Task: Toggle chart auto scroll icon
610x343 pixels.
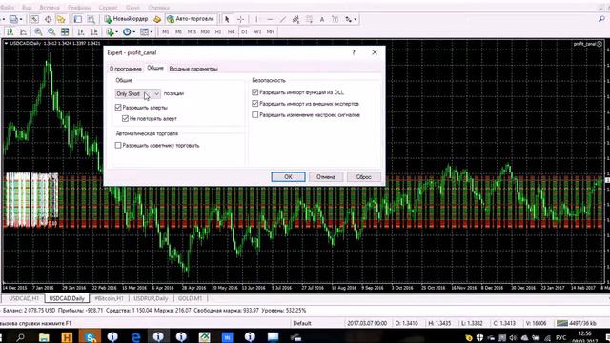Action: pyautogui.click(x=80, y=31)
